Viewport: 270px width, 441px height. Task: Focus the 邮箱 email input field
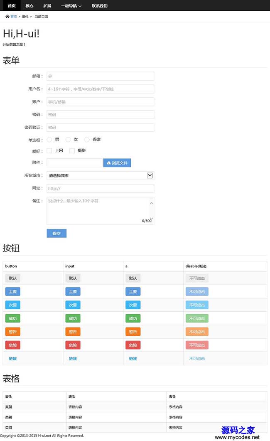pyautogui.click(x=100, y=76)
